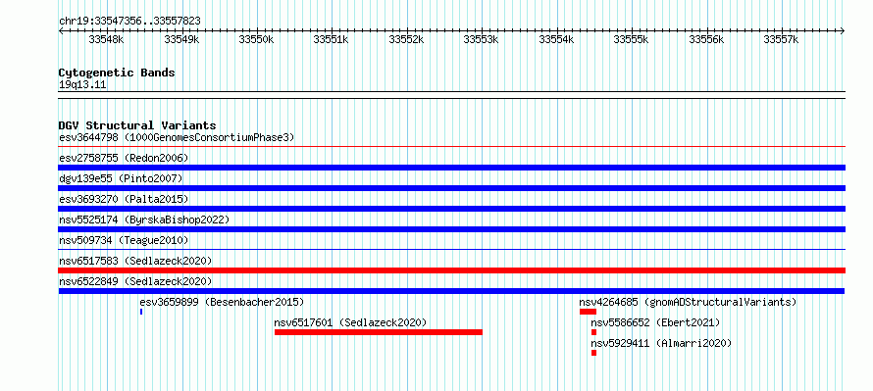Click the small blue esv3659899 variant marker
The image size is (873, 391).
141,312
